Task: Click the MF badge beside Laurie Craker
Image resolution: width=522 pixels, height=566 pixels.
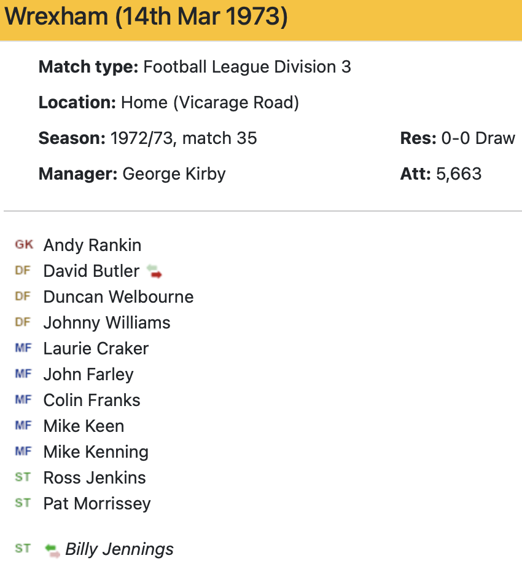Action: [x=23, y=348]
